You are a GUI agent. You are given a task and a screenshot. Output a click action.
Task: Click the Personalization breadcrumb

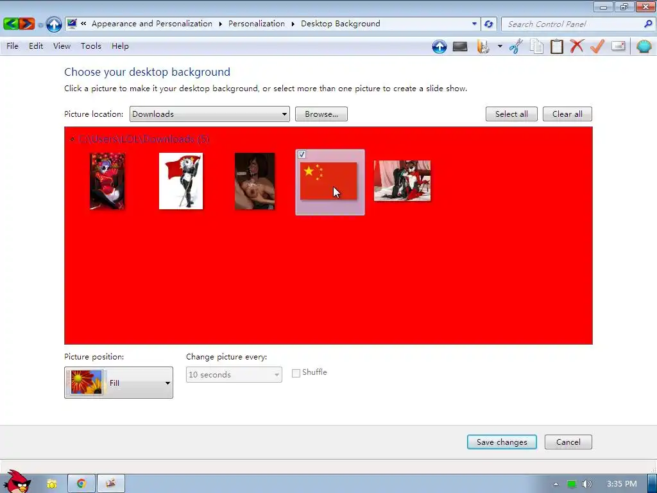coord(257,24)
